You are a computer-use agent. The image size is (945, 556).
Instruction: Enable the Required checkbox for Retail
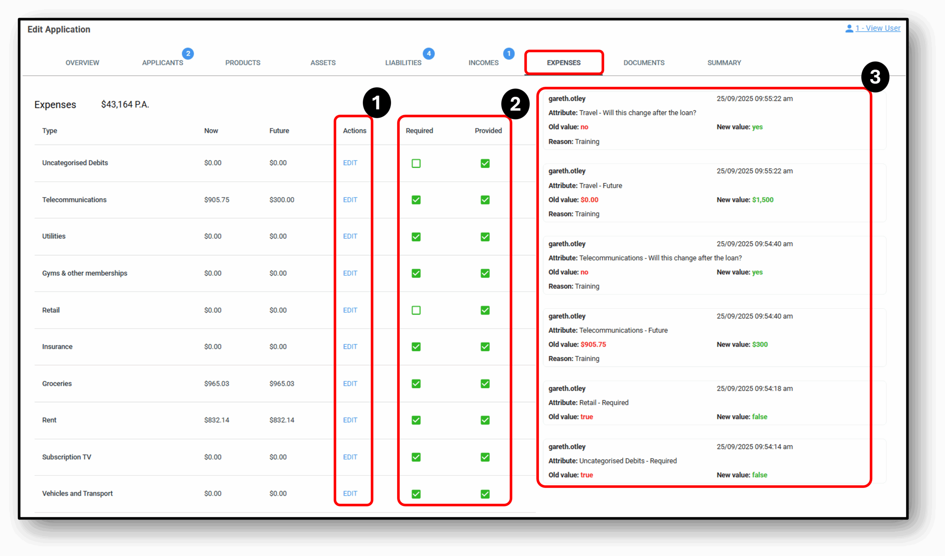(x=416, y=310)
